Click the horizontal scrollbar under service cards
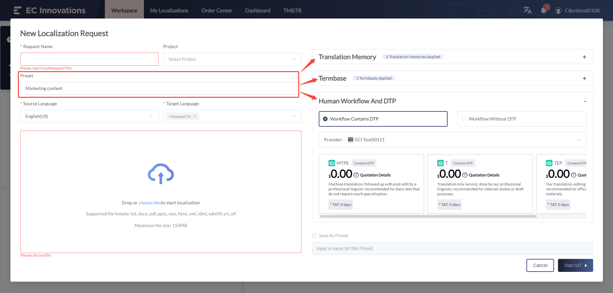The image size is (613, 293). [428, 216]
